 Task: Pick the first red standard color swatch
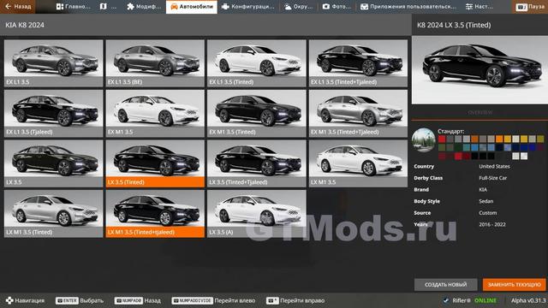[442, 139]
